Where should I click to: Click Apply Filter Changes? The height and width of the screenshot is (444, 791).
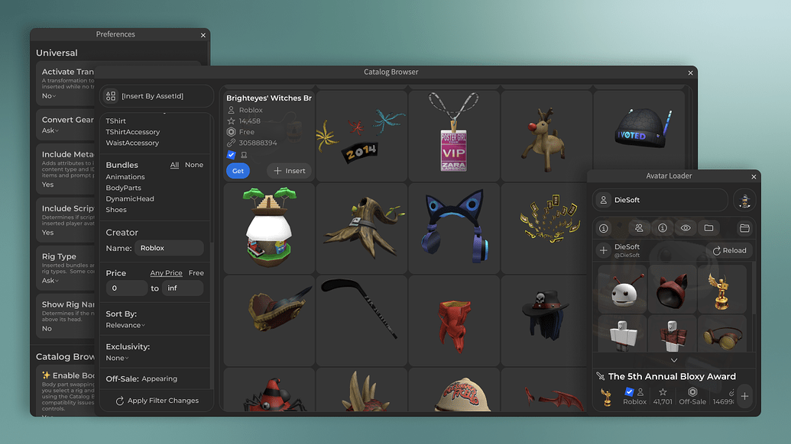157,400
